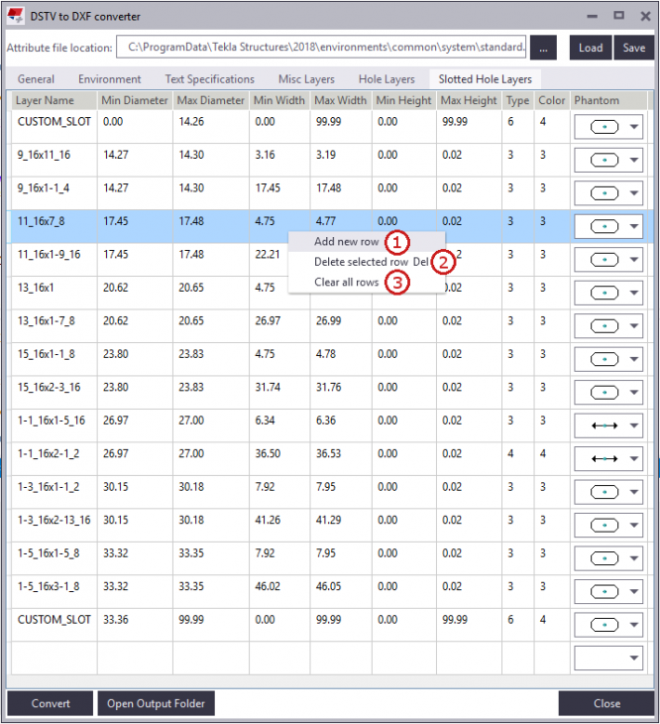The height and width of the screenshot is (724, 660).
Task: Click the 13_16x1-7_8 layer name cell
Action: (x=55, y=325)
